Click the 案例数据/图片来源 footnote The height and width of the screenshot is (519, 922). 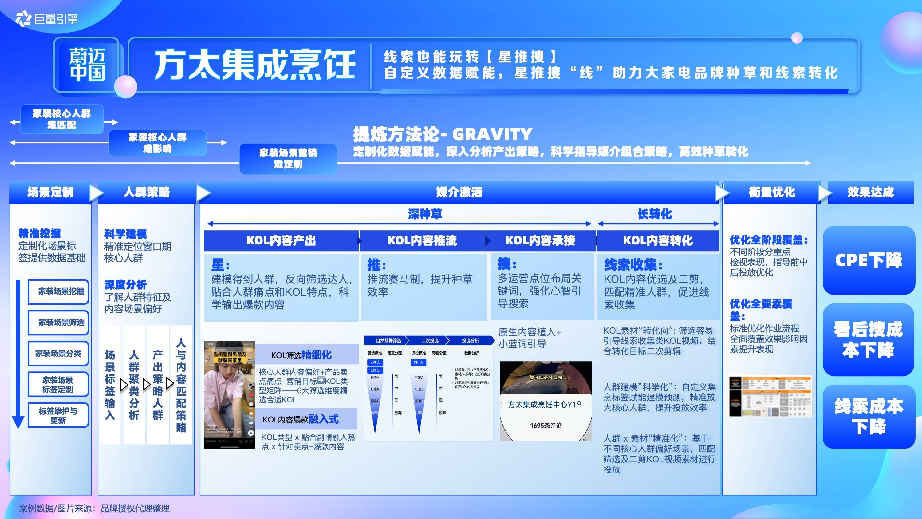94,508
